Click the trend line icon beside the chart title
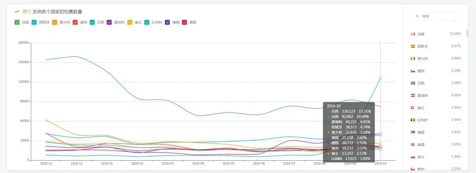This screenshot has width=476, height=173. pos(17,12)
